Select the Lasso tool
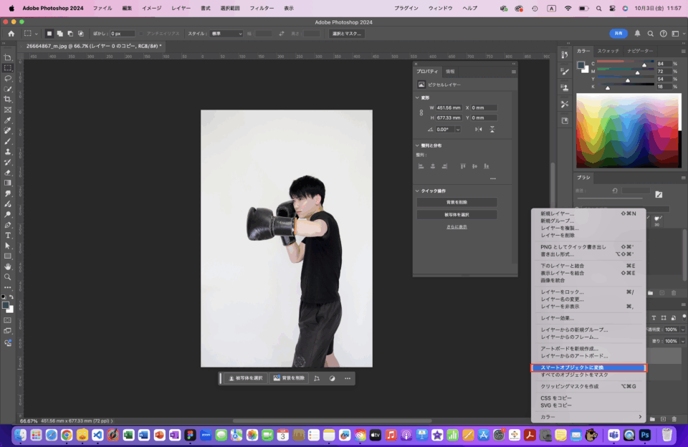The width and height of the screenshot is (688, 447). (8, 78)
